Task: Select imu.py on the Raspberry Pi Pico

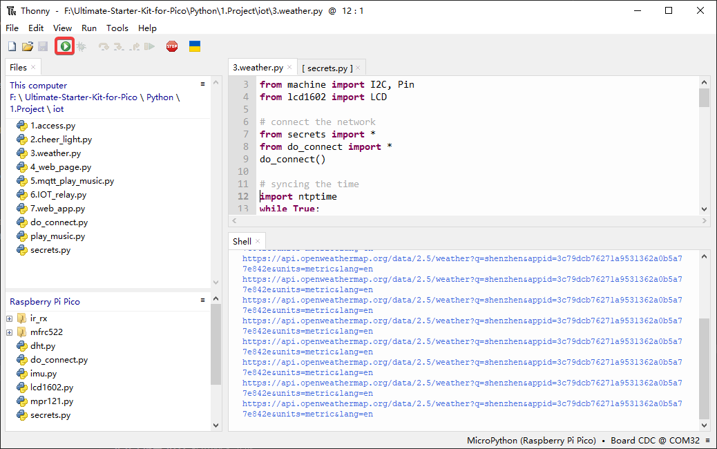Action: [44, 374]
